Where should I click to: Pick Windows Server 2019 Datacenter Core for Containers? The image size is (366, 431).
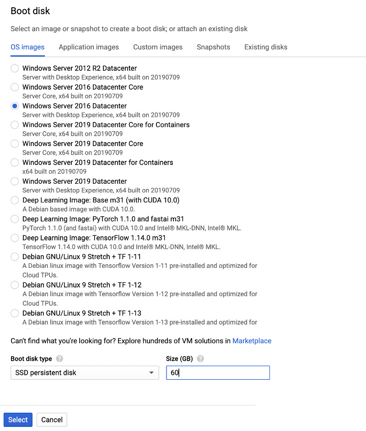point(15,125)
